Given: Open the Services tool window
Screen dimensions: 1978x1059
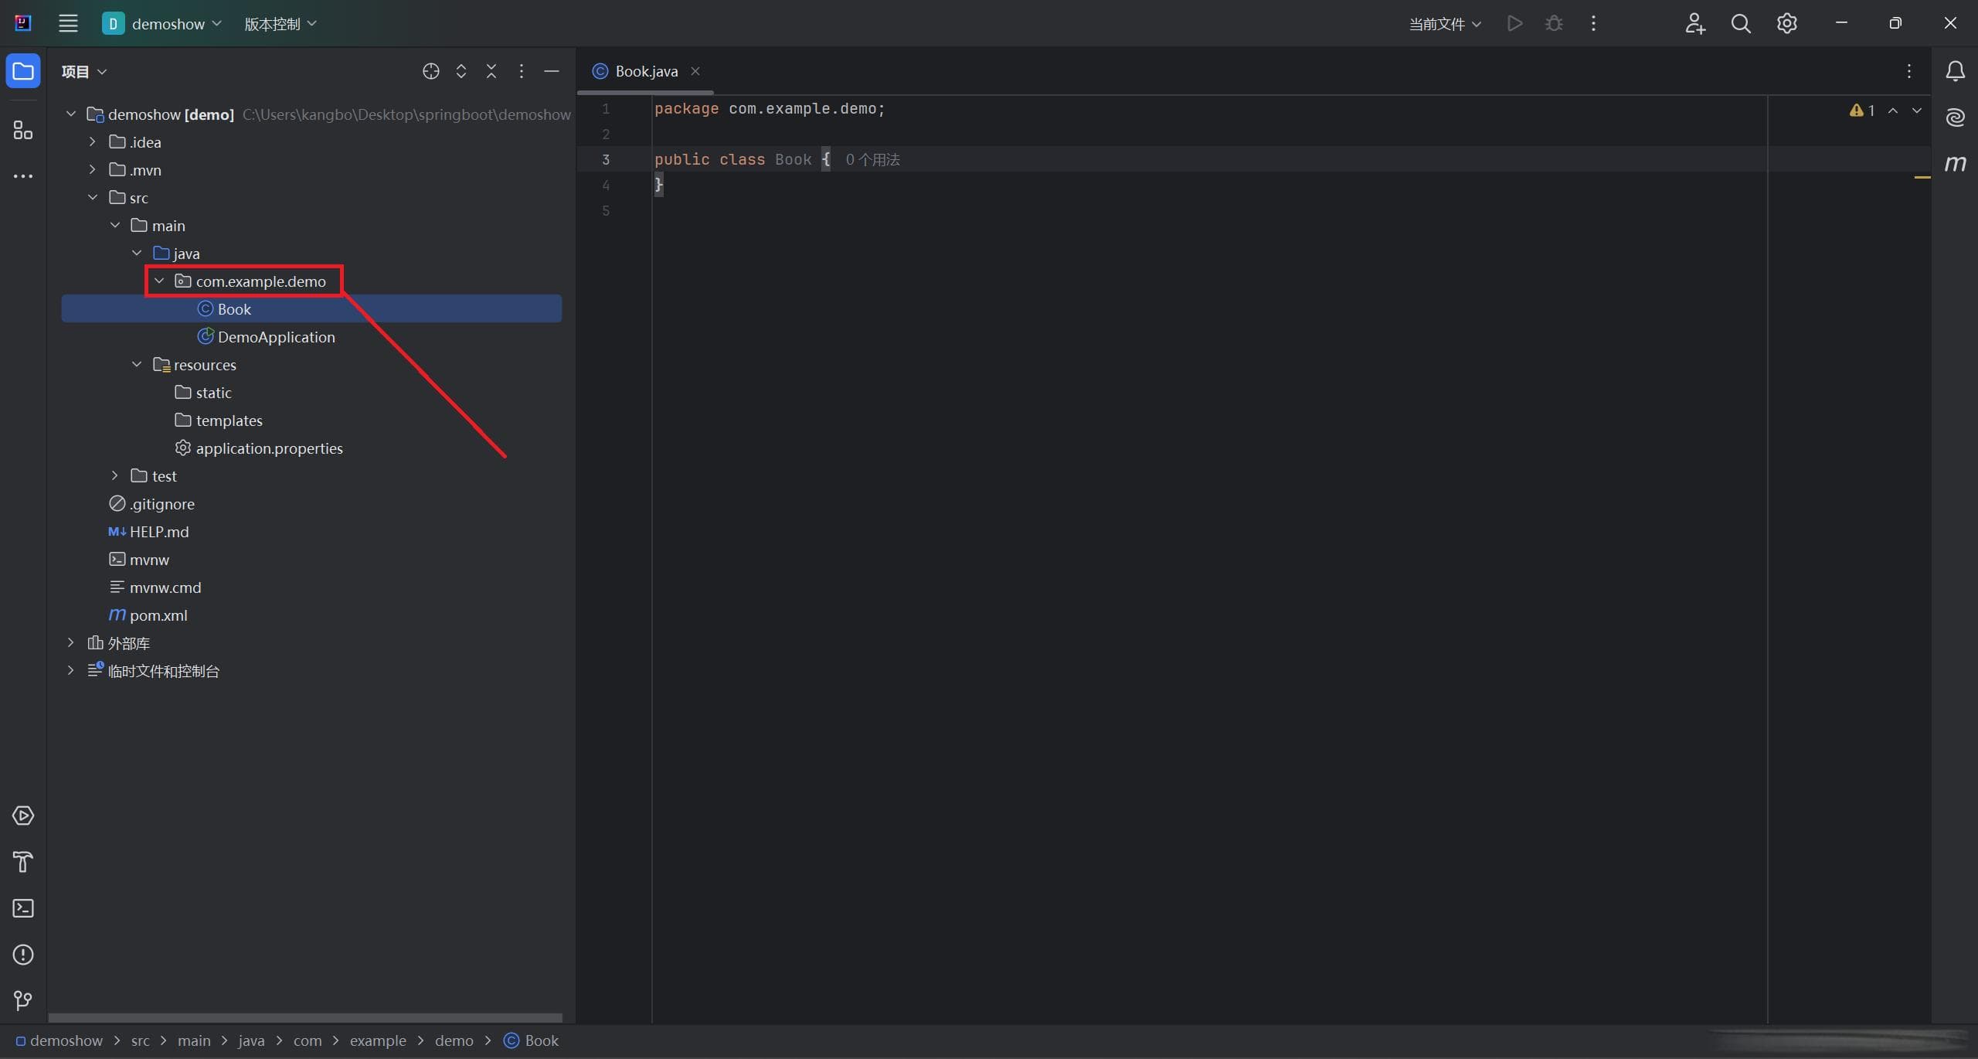Looking at the screenshot, I should (x=23, y=816).
